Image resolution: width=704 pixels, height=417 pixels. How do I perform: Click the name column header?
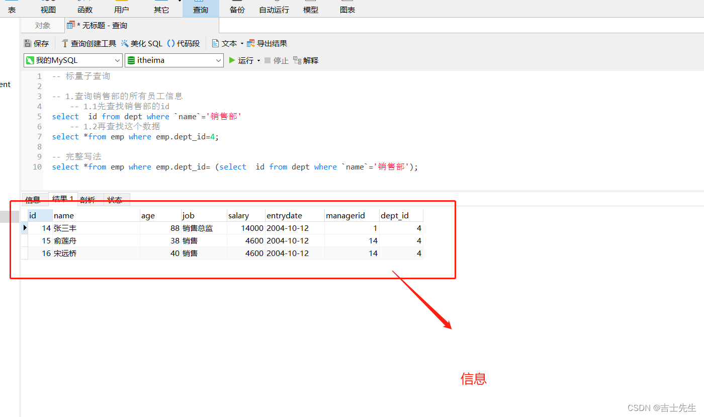coord(96,215)
